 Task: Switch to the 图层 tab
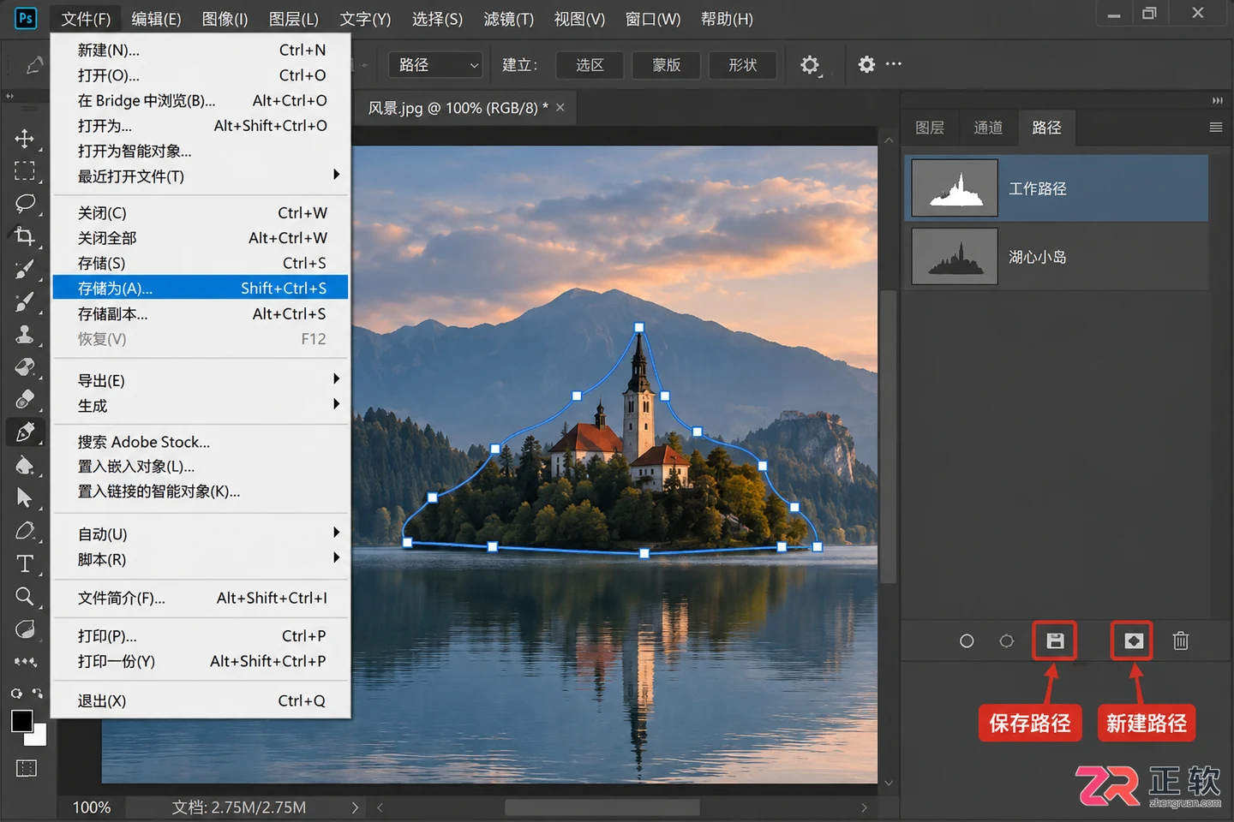(x=930, y=128)
